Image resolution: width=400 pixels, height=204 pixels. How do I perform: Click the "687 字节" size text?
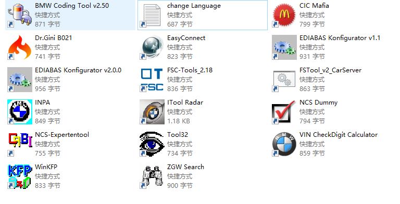(180, 24)
